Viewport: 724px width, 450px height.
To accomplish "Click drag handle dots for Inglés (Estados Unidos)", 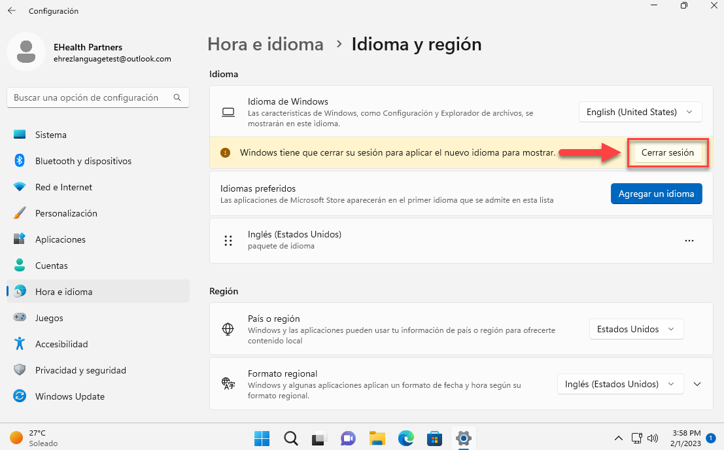I will point(228,241).
